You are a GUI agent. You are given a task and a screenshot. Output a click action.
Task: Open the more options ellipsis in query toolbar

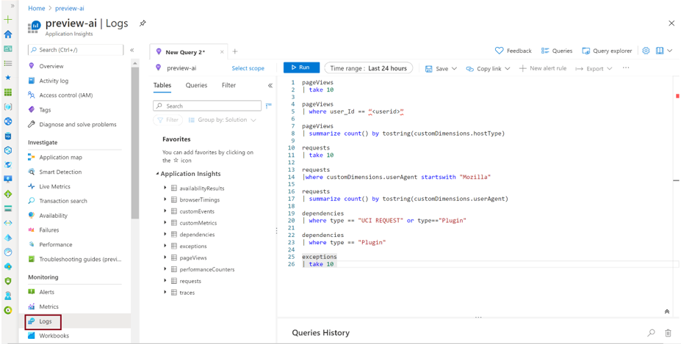click(626, 68)
